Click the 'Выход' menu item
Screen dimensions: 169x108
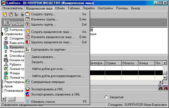tap(135, 8)
